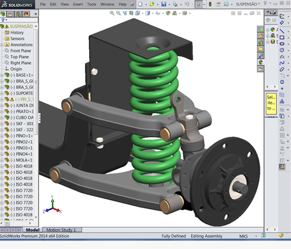Click the Display Style cube icon
Image resolution: width=291 pixels, height=249 pixels.
[x=148, y=13]
